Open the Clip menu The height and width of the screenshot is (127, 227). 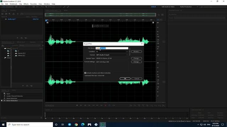coord(21,4)
